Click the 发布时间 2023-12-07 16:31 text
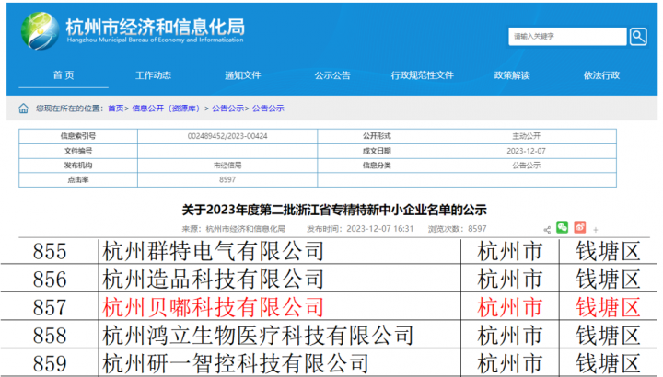This screenshot has width=663, height=377. tap(360, 229)
